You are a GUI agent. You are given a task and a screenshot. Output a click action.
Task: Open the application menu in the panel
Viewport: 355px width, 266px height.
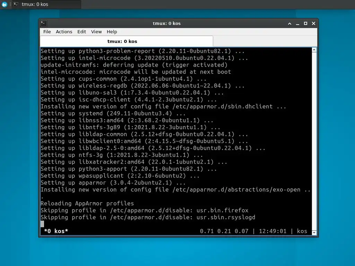point(4,4)
